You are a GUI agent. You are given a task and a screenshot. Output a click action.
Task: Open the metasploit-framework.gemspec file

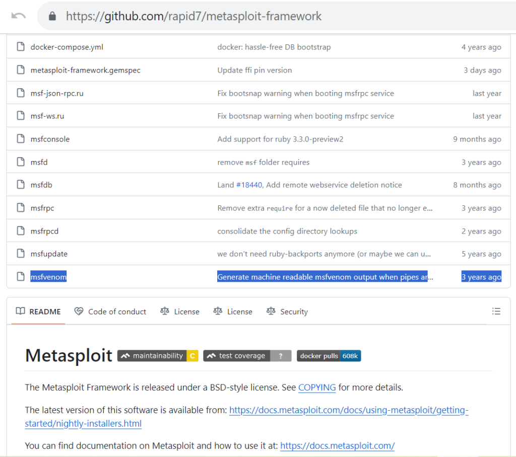point(86,70)
